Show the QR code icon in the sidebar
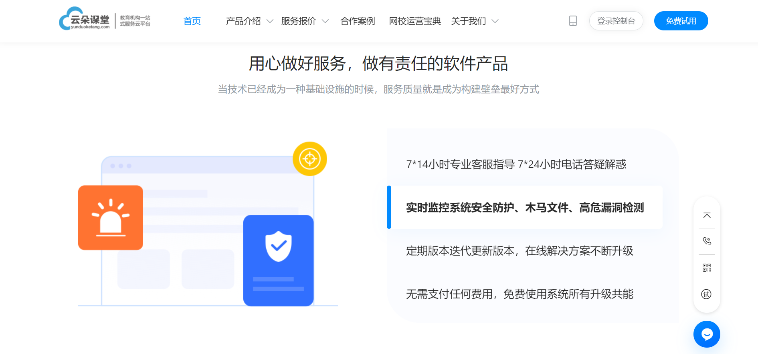Screen dimensions: 758x354 coord(707,268)
